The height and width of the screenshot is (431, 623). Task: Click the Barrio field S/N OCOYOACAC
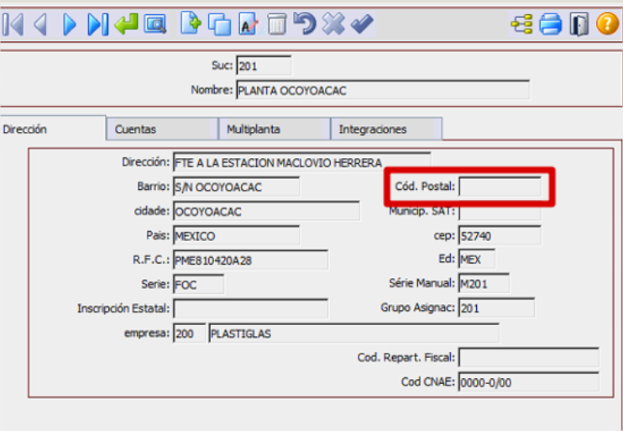(x=237, y=187)
